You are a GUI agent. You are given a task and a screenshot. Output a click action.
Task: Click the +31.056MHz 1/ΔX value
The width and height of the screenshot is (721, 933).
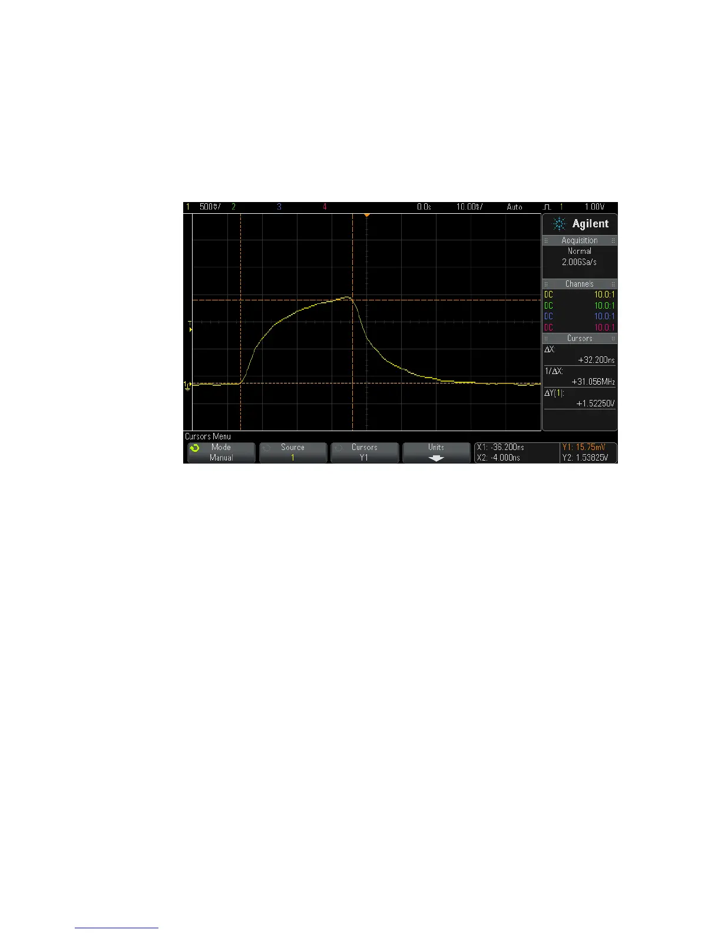click(x=593, y=382)
